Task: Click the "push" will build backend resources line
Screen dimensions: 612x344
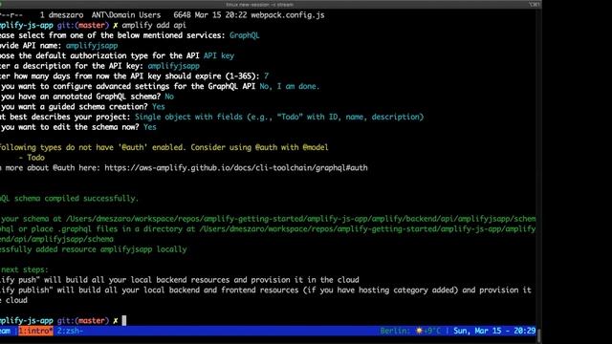Action: pos(180,280)
